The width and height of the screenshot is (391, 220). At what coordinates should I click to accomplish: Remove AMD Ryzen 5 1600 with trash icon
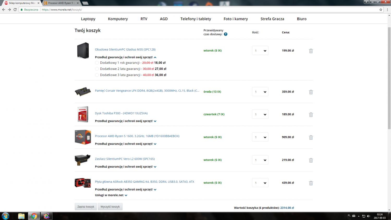click(311, 137)
